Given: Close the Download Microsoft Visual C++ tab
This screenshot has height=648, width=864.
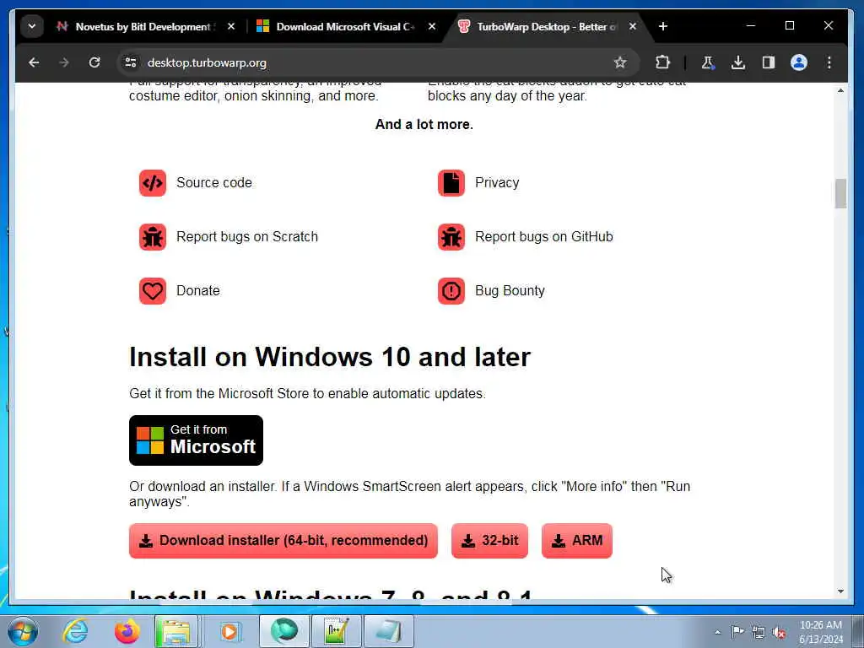Looking at the screenshot, I should pyautogui.click(x=432, y=26).
